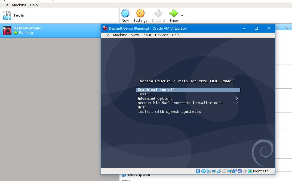Click the optical disk status icon

(203, 171)
